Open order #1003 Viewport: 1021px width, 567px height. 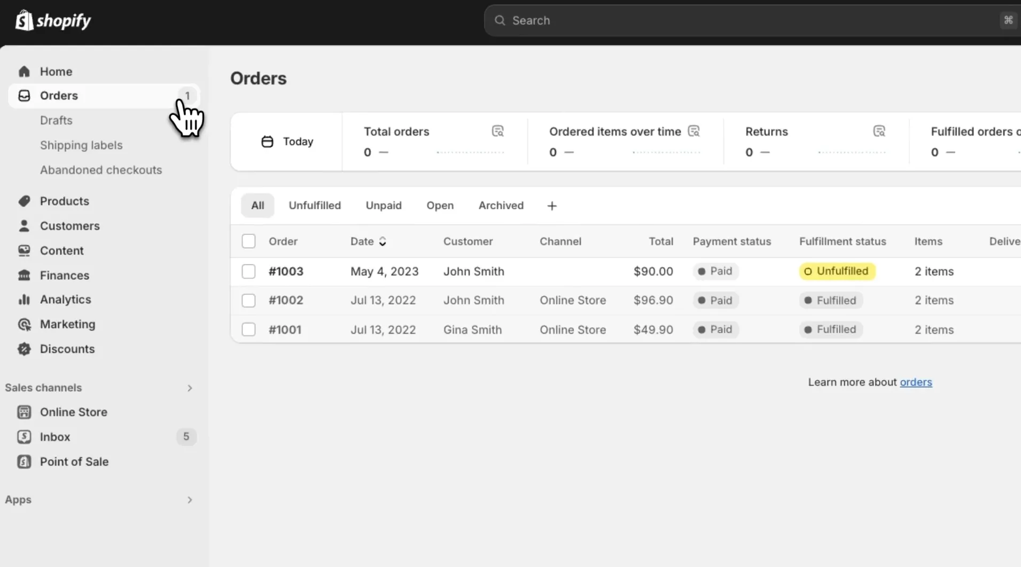(x=286, y=271)
